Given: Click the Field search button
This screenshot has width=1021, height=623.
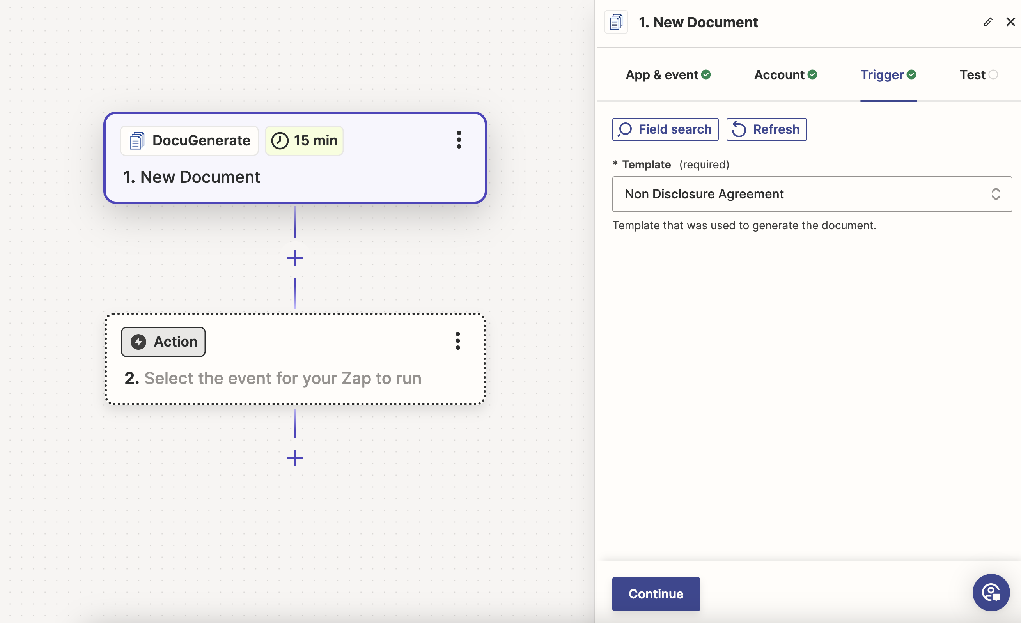Looking at the screenshot, I should [665, 129].
